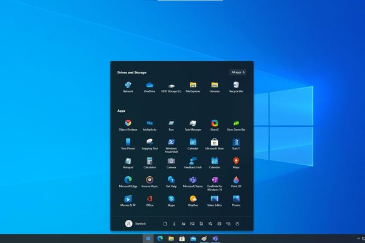The height and width of the screenshot is (243, 365).
Task: Launch the Snipping Tool
Action: click(x=150, y=144)
